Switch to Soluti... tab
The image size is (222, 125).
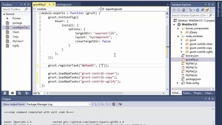(176, 93)
